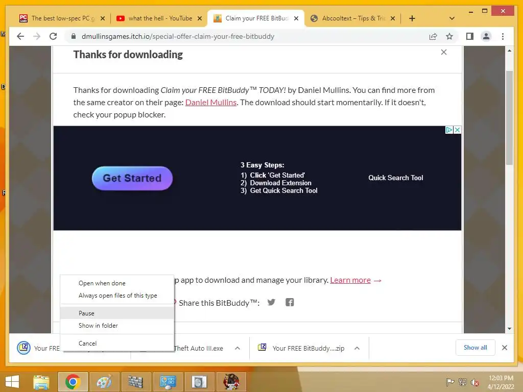Close the ad with the X icon
Image resolution: width=523 pixels, height=392 pixels.
(x=457, y=130)
